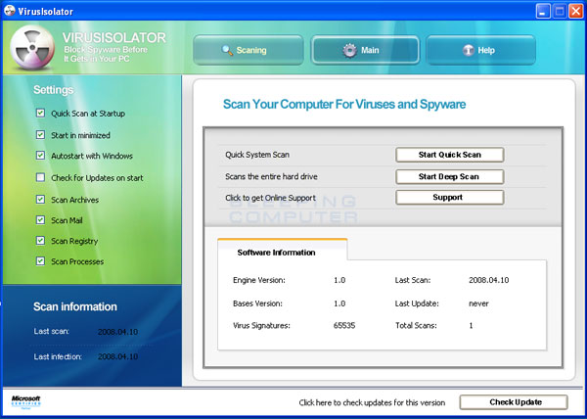587x419 pixels.
Task: Switch to the Main tab
Action: 365,50
